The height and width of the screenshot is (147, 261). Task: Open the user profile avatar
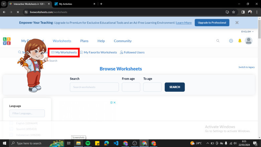pyautogui.click(x=249, y=41)
